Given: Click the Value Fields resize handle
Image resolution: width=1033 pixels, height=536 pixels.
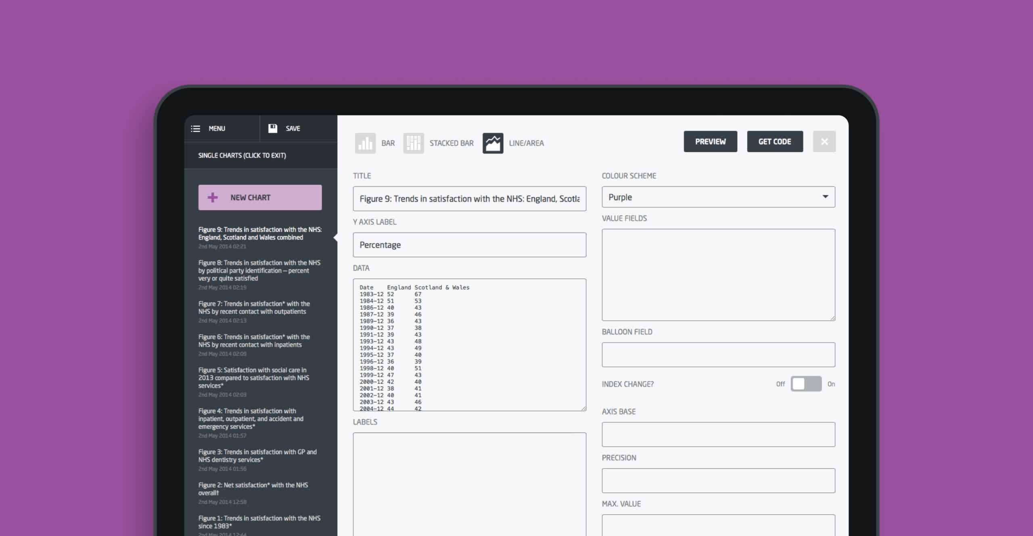Looking at the screenshot, I should (x=832, y=318).
